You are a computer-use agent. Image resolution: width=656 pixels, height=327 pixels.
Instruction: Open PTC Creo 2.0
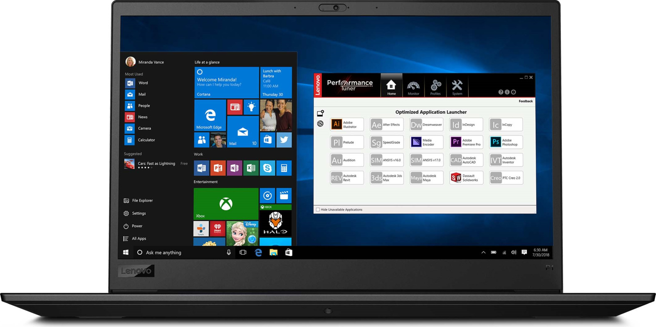506,178
